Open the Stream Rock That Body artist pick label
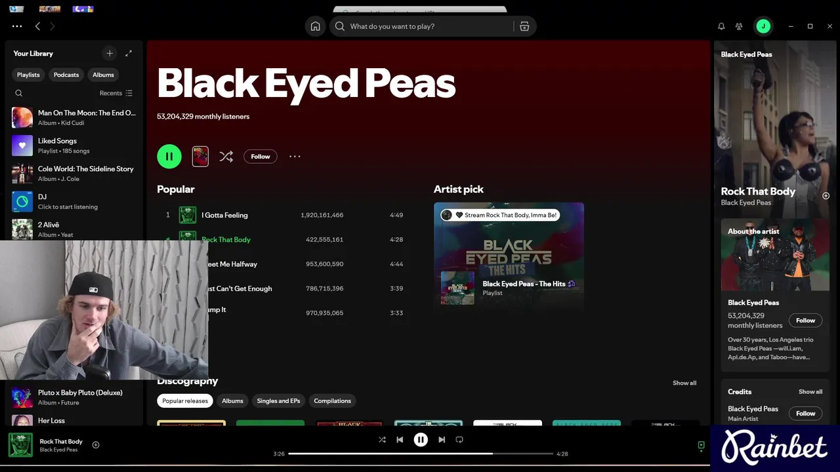Screen dimensions: 840x472 click(500, 215)
